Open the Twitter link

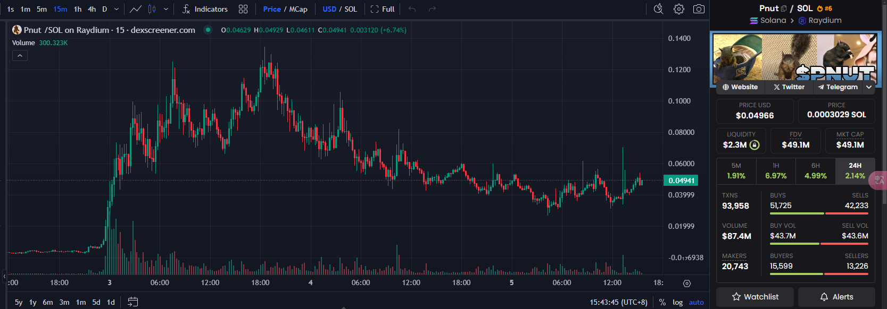click(789, 87)
